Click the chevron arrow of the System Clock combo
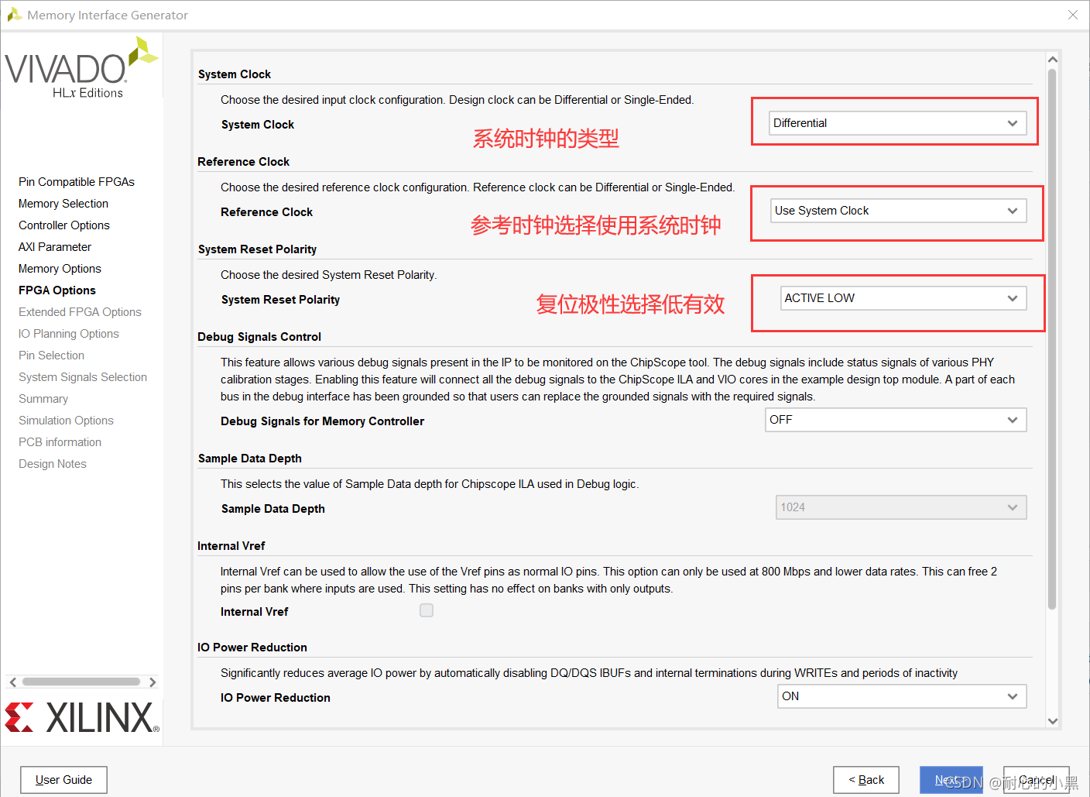The height and width of the screenshot is (797, 1090). (1013, 123)
